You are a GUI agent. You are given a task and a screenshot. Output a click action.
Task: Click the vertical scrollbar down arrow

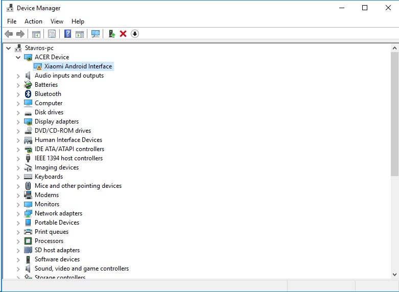pyautogui.click(x=394, y=275)
